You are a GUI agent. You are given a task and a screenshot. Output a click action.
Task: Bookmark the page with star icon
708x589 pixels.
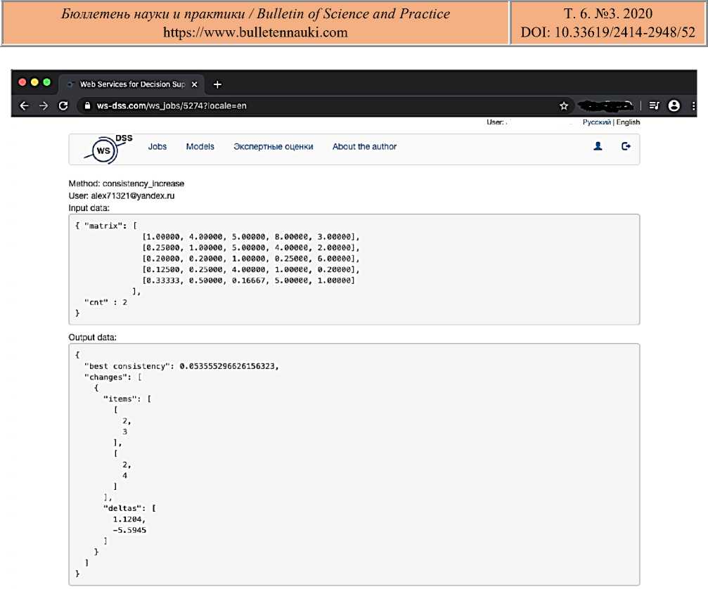tap(563, 105)
